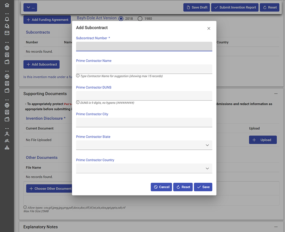Open the Home icon in the sidebar

(x=7, y=5)
